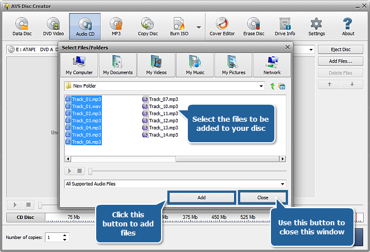Select file Track_03.mp3
The height and width of the screenshot is (252, 370).
[84, 121]
